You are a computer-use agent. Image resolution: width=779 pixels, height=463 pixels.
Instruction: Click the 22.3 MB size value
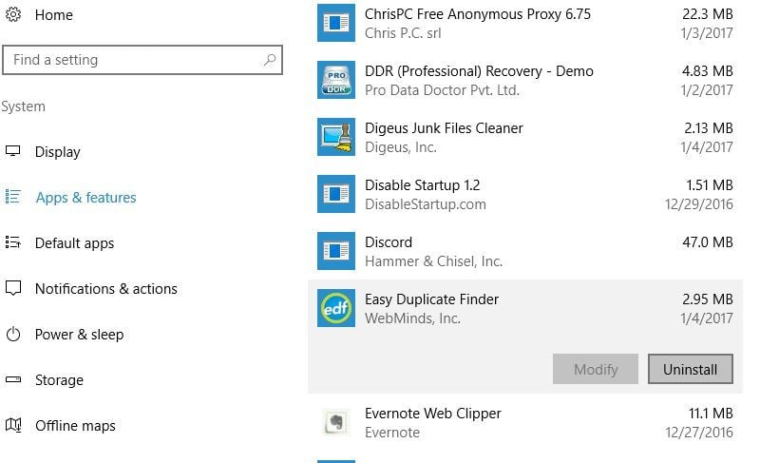[708, 14]
